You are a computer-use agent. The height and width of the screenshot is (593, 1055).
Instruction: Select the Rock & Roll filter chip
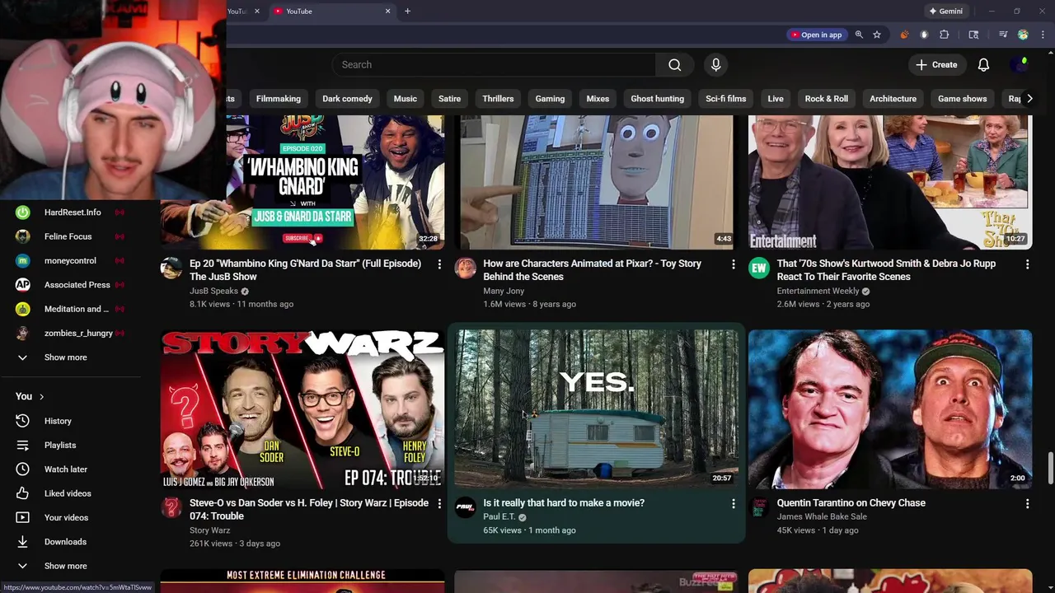click(x=826, y=99)
